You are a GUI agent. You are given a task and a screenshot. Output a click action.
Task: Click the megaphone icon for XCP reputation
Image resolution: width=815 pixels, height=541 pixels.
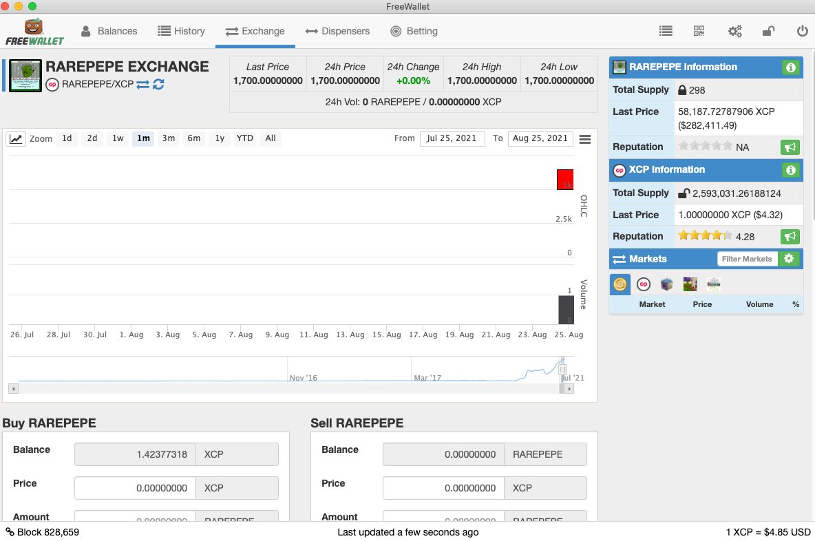pyautogui.click(x=790, y=237)
